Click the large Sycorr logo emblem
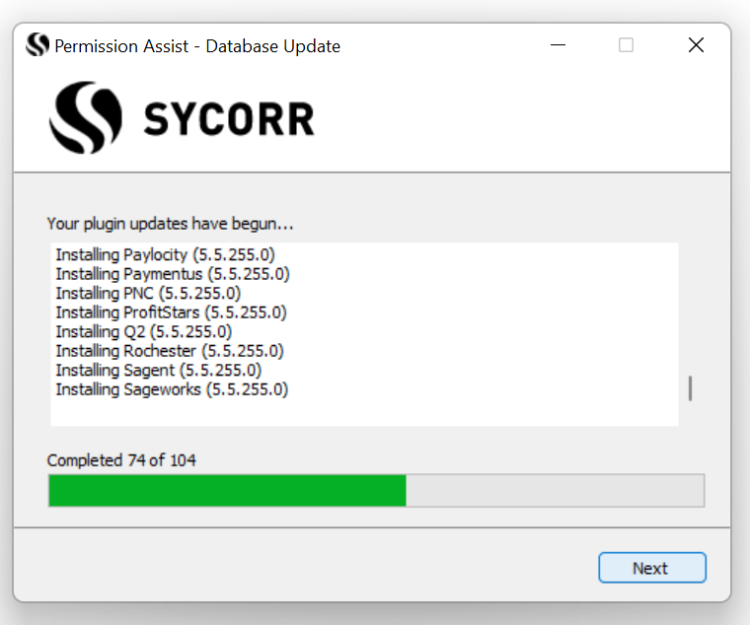This screenshot has width=750, height=625. tap(86, 118)
